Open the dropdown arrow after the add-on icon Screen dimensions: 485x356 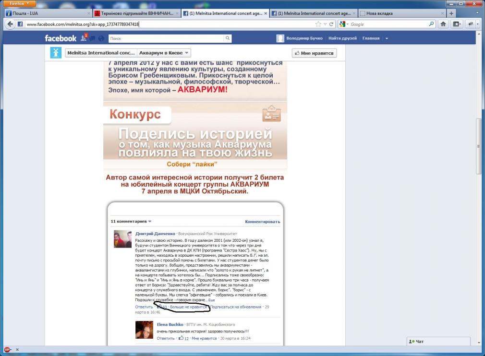click(478, 24)
